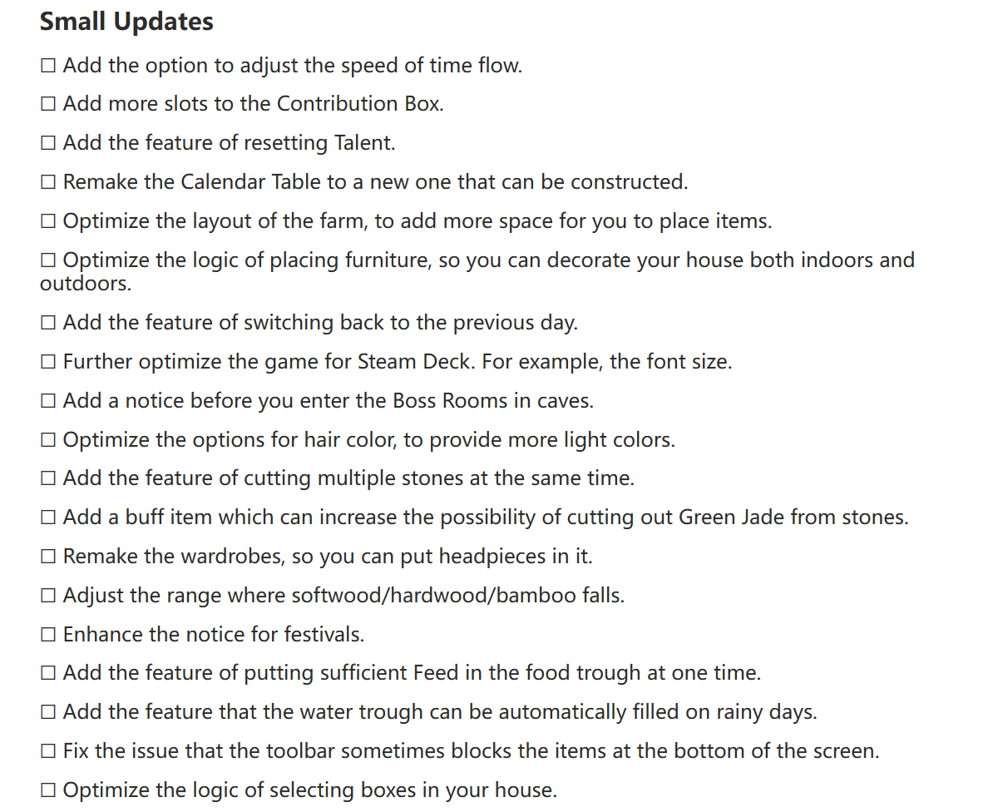Tick the Steam Deck optimization checkbox
Viewport: 998px width, 812px height.
(48, 363)
